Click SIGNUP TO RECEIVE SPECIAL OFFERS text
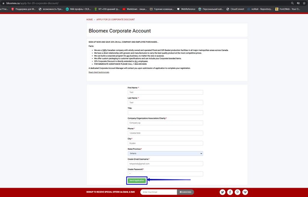308x197 pixels. (x=110, y=192)
